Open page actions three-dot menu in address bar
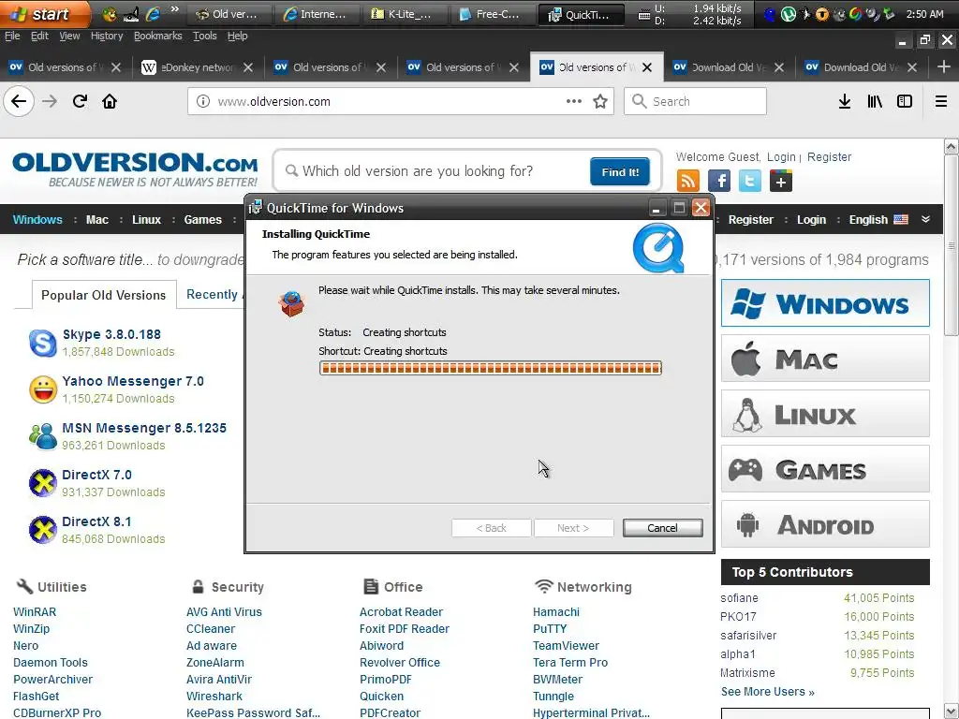Image resolution: width=959 pixels, height=719 pixels. 574,101
